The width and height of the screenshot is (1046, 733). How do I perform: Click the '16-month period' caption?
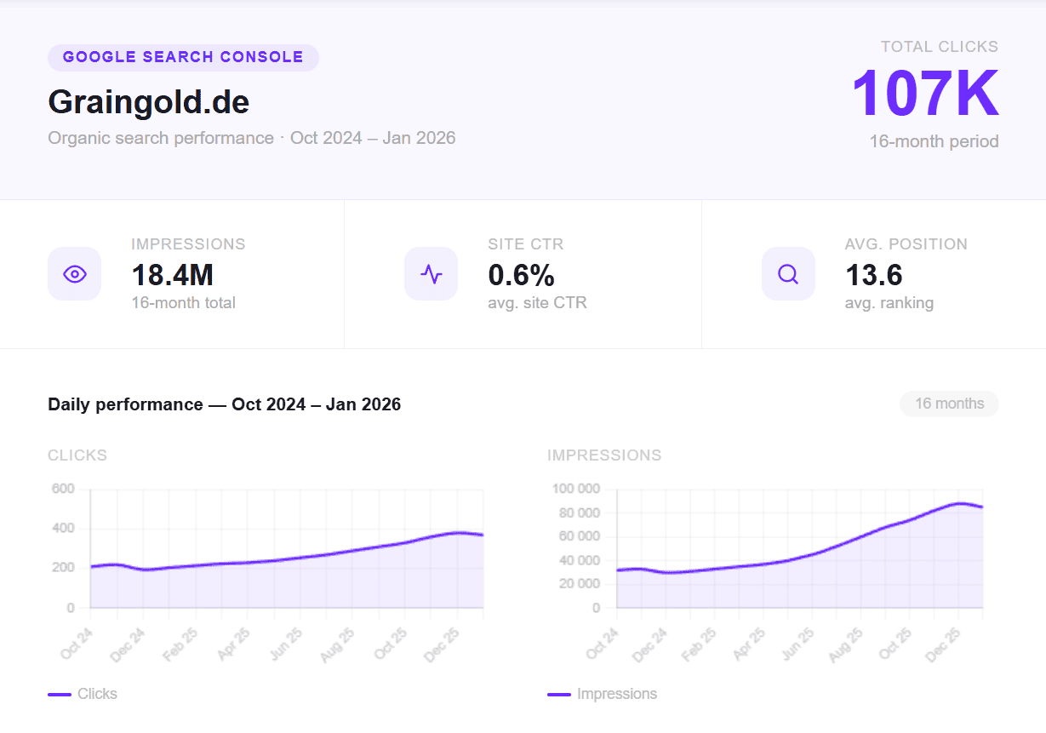coord(934,141)
